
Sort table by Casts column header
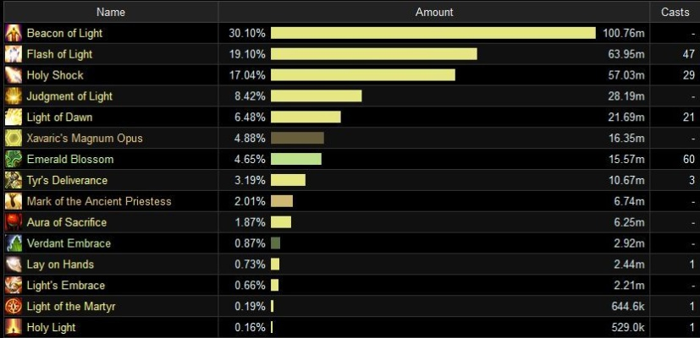[675, 12]
